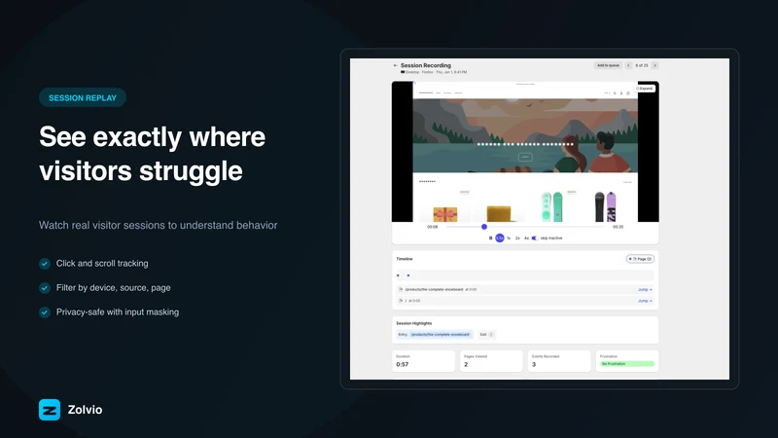
Task: Click the No Frustration badge
Action: 627,364
